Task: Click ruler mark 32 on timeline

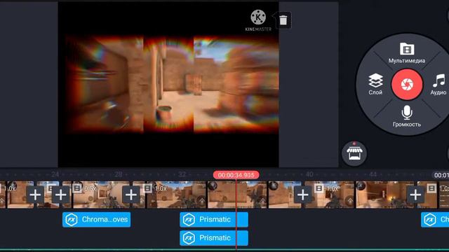Action: [182, 174]
